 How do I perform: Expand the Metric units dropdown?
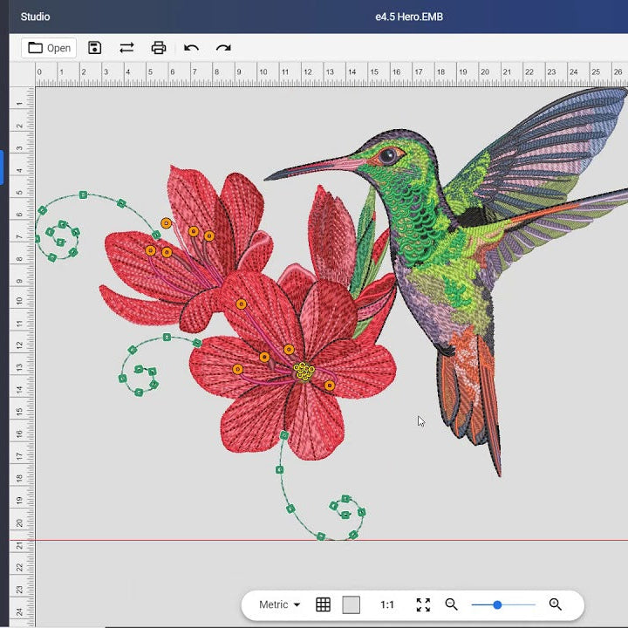coord(279,604)
